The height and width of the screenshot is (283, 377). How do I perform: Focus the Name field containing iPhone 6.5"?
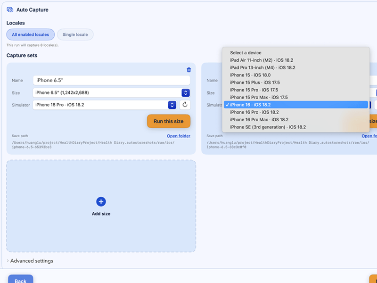coord(112,80)
